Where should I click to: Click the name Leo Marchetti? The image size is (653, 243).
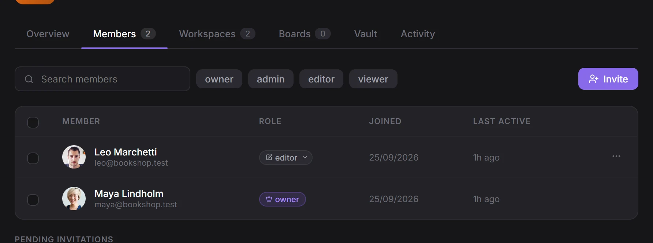(126, 152)
